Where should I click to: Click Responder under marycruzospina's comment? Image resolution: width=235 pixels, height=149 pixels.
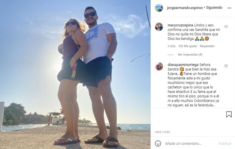pos(207,46)
